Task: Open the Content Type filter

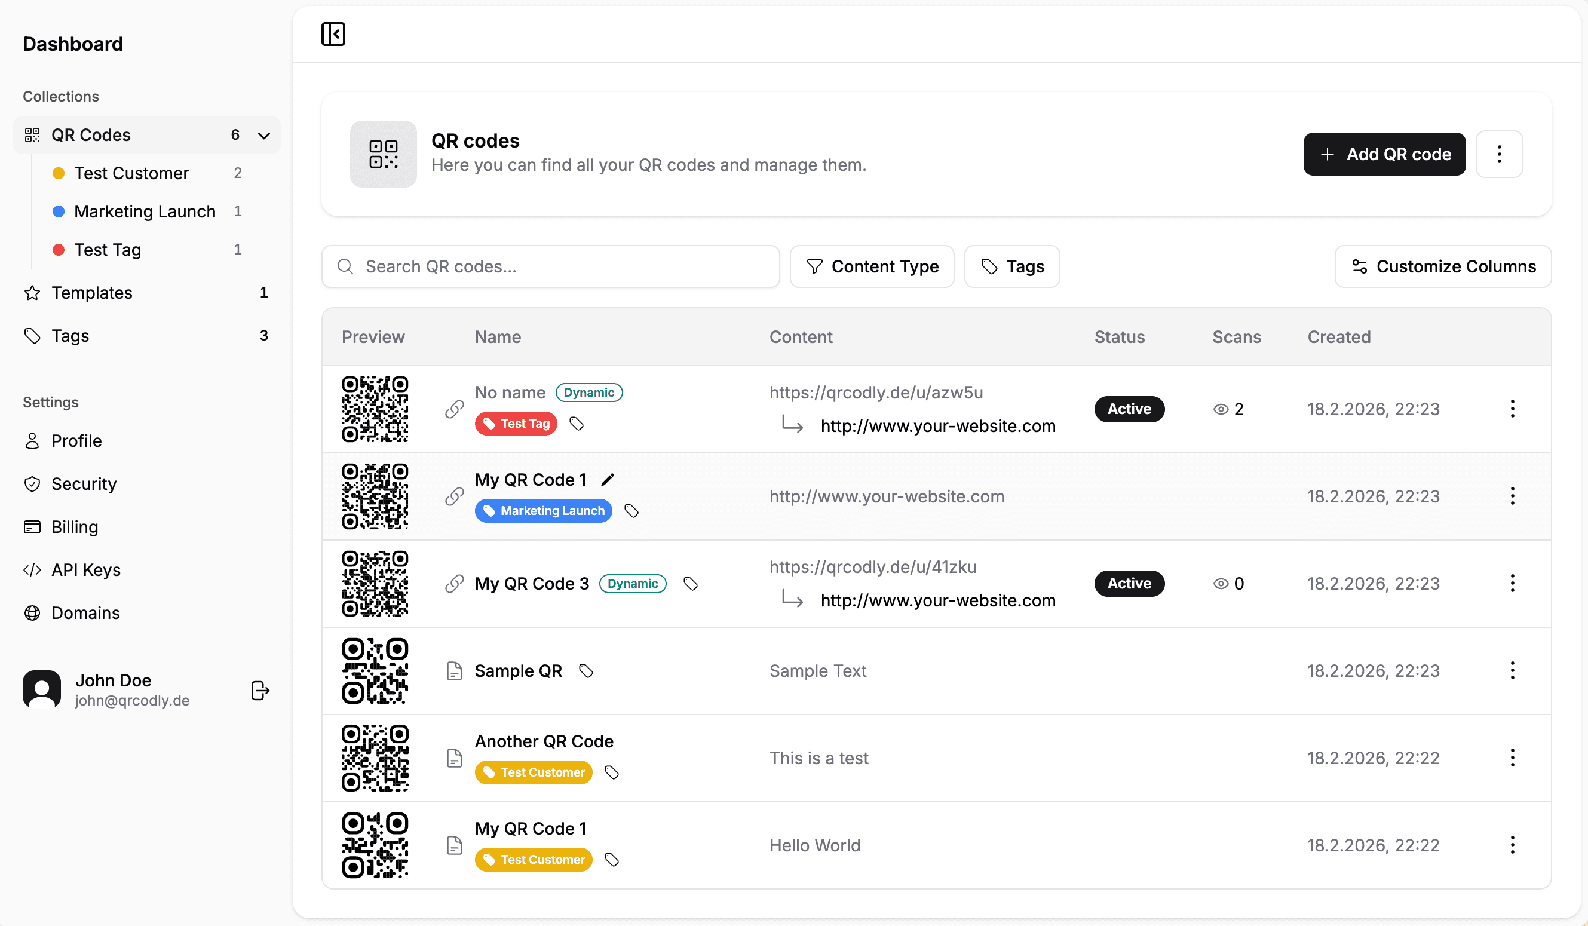Action: click(872, 266)
